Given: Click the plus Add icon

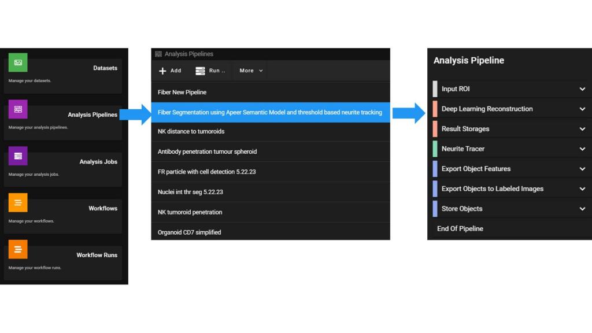Looking at the screenshot, I should pyautogui.click(x=163, y=71).
